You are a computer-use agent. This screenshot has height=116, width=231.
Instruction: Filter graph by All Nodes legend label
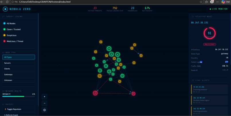pos(11,23)
